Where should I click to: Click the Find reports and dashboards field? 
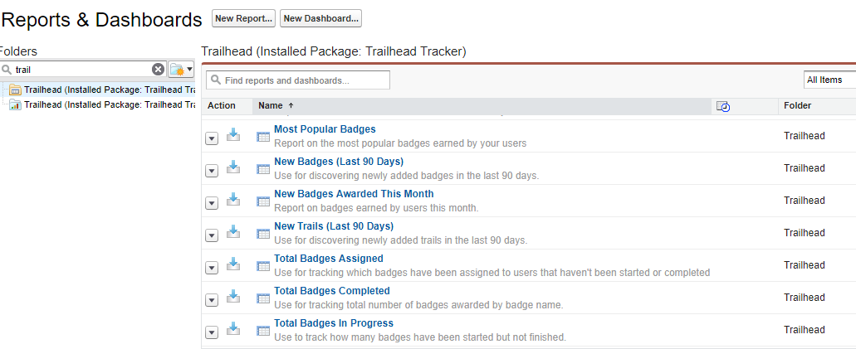coord(297,80)
